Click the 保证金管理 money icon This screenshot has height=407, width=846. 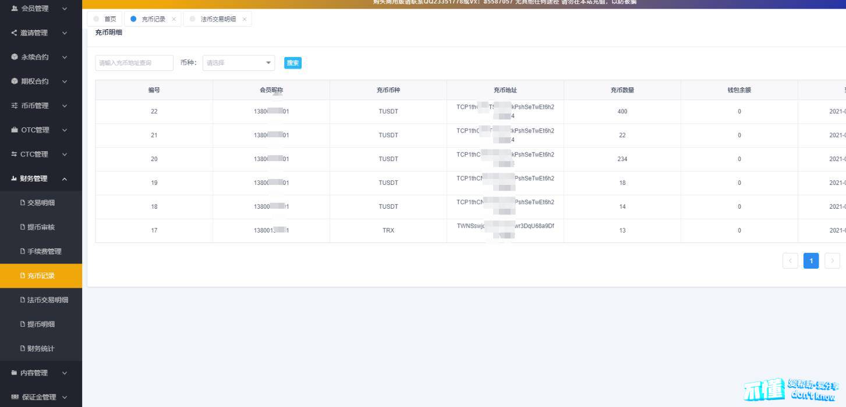point(15,397)
